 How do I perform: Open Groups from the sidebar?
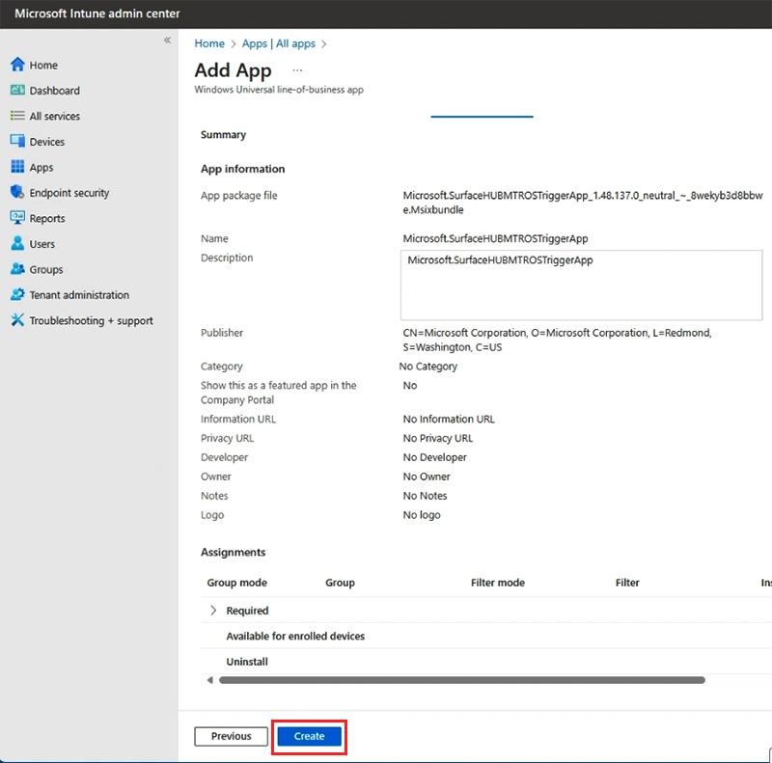click(x=46, y=270)
